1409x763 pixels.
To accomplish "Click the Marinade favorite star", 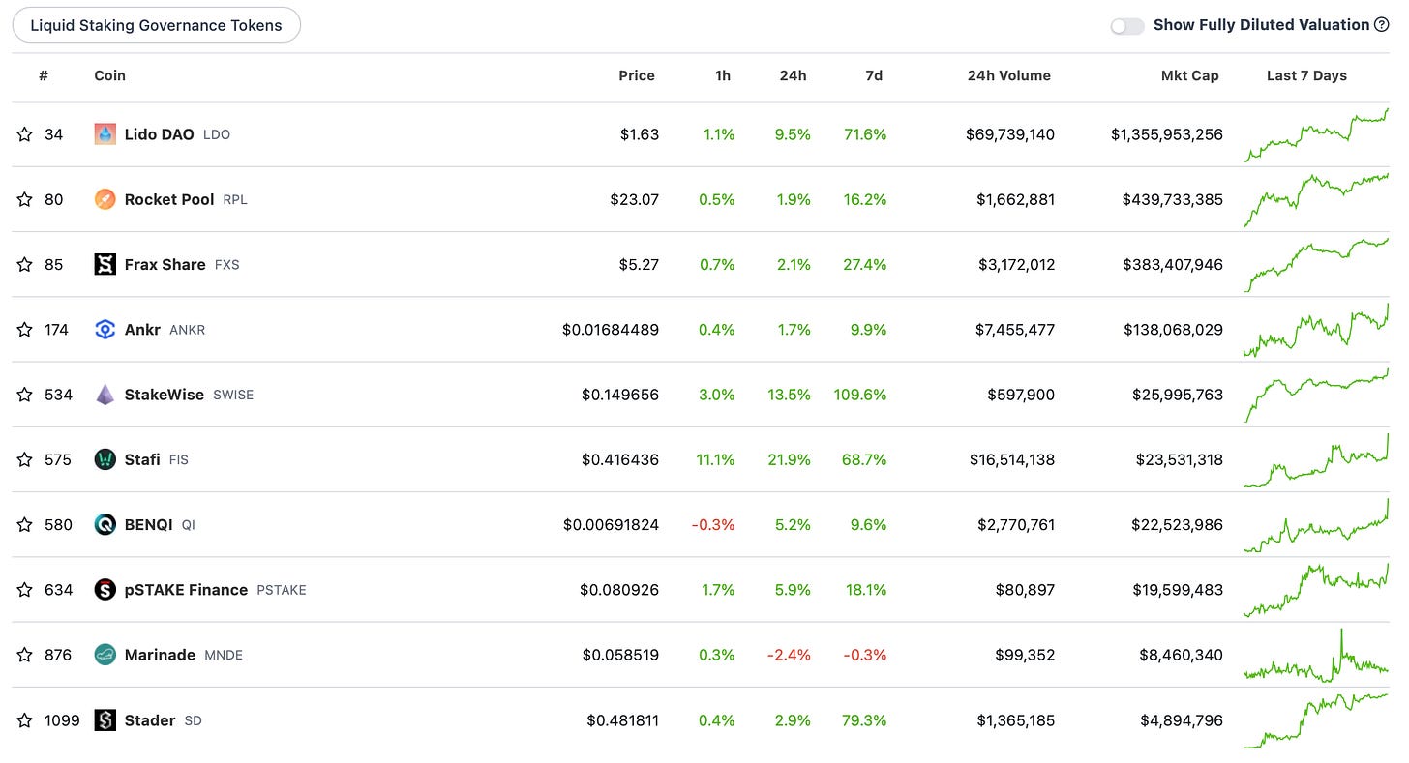I will tap(25, 655).
